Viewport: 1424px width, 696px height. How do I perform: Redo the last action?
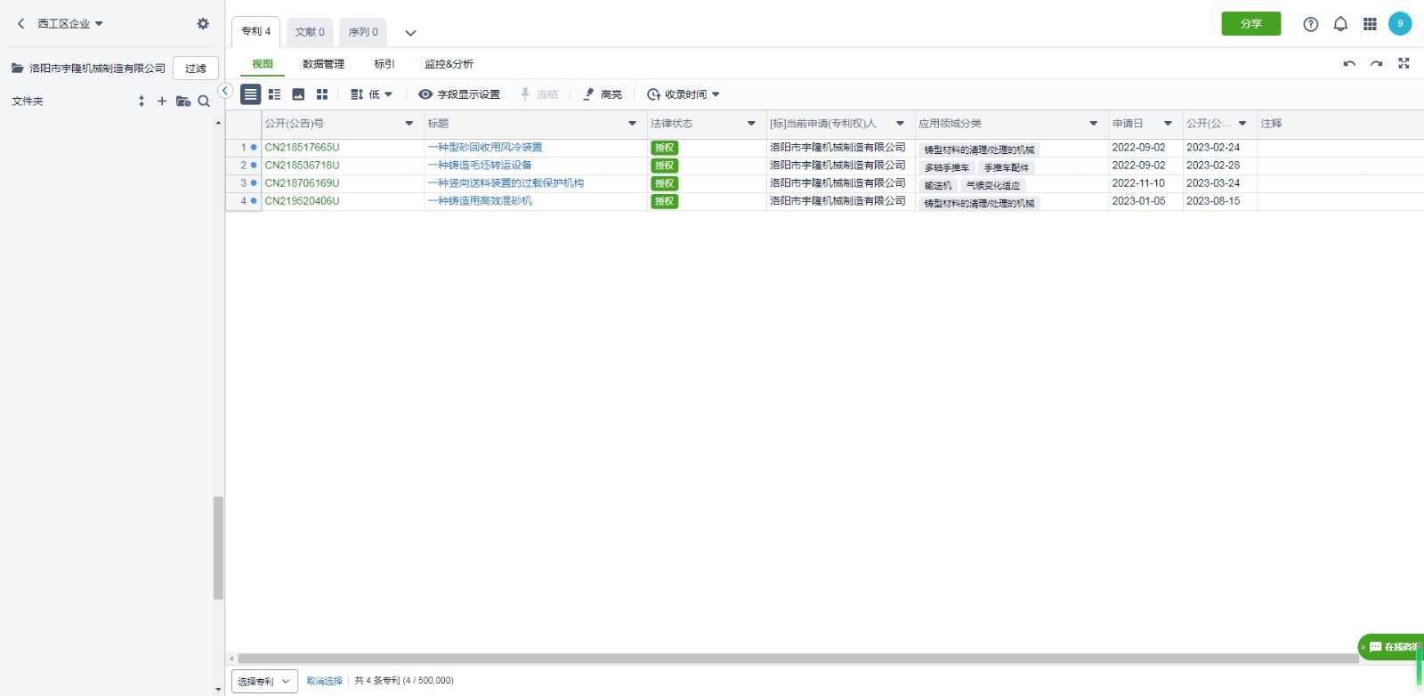pyautogui.click(x=1377, y=64)
